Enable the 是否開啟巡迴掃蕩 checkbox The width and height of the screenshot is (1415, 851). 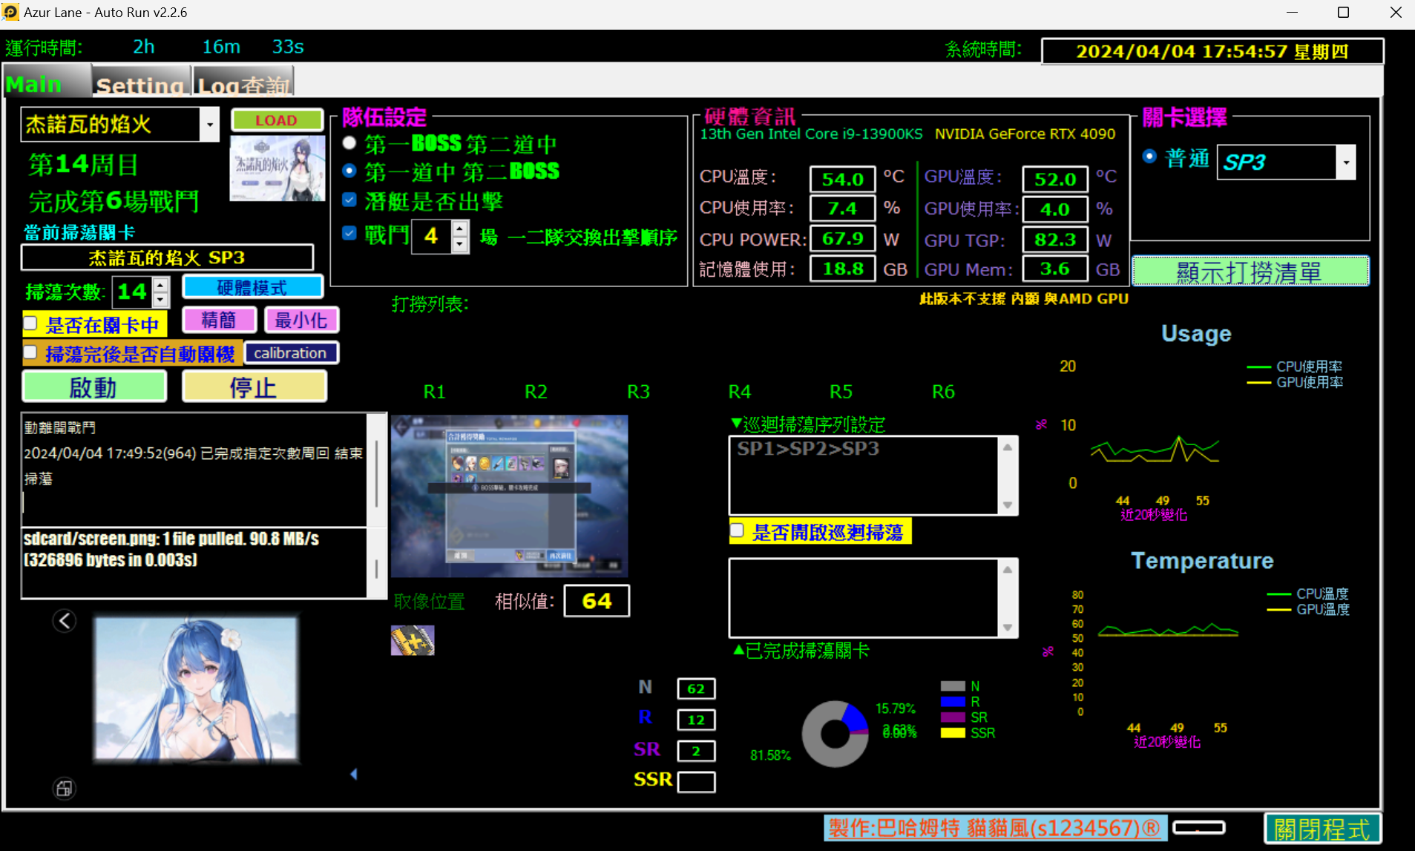(737, 530)
